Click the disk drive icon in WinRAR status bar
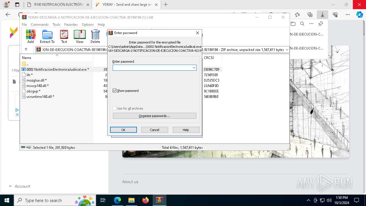The width and height of the screenshot is (366, 206). click(23, 147)
